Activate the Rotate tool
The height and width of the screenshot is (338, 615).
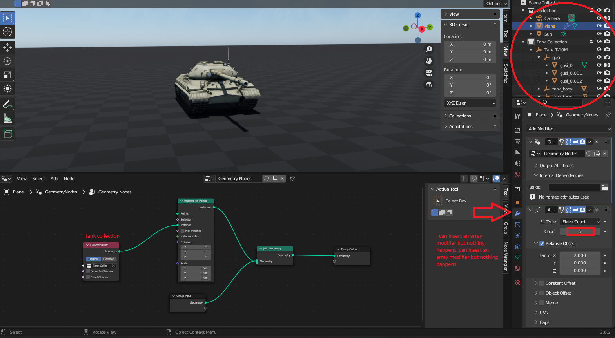pyautogui.click(x=7, y=61)
